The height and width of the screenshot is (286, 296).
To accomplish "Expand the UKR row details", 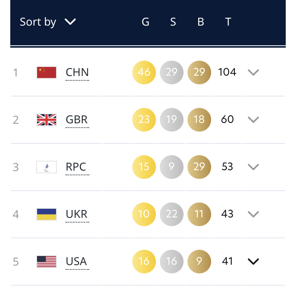I will point(253,214).
